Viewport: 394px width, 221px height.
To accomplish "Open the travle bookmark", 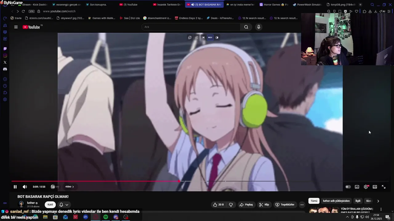I will click(x=16, y=18).
